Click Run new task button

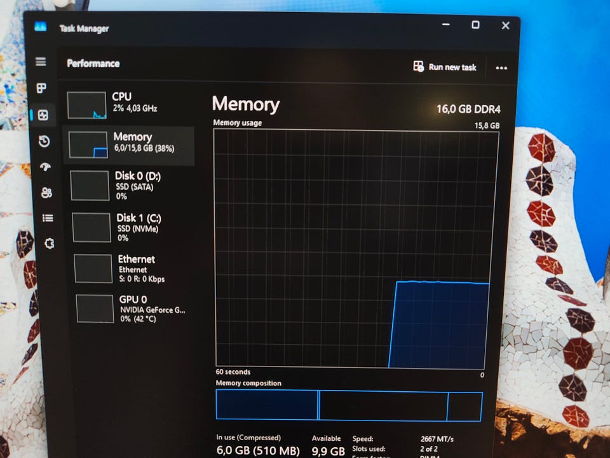click(x=444, y=67)
